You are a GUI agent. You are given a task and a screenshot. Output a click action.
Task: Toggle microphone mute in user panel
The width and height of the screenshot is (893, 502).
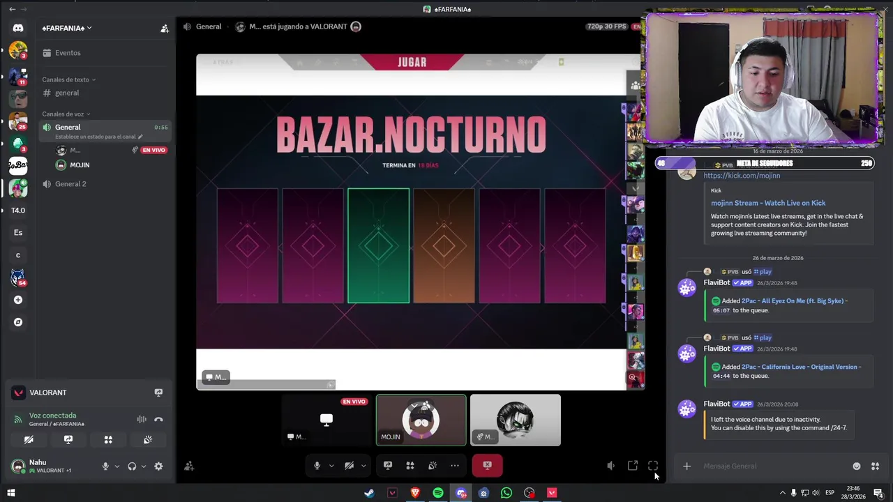[105, 466]
